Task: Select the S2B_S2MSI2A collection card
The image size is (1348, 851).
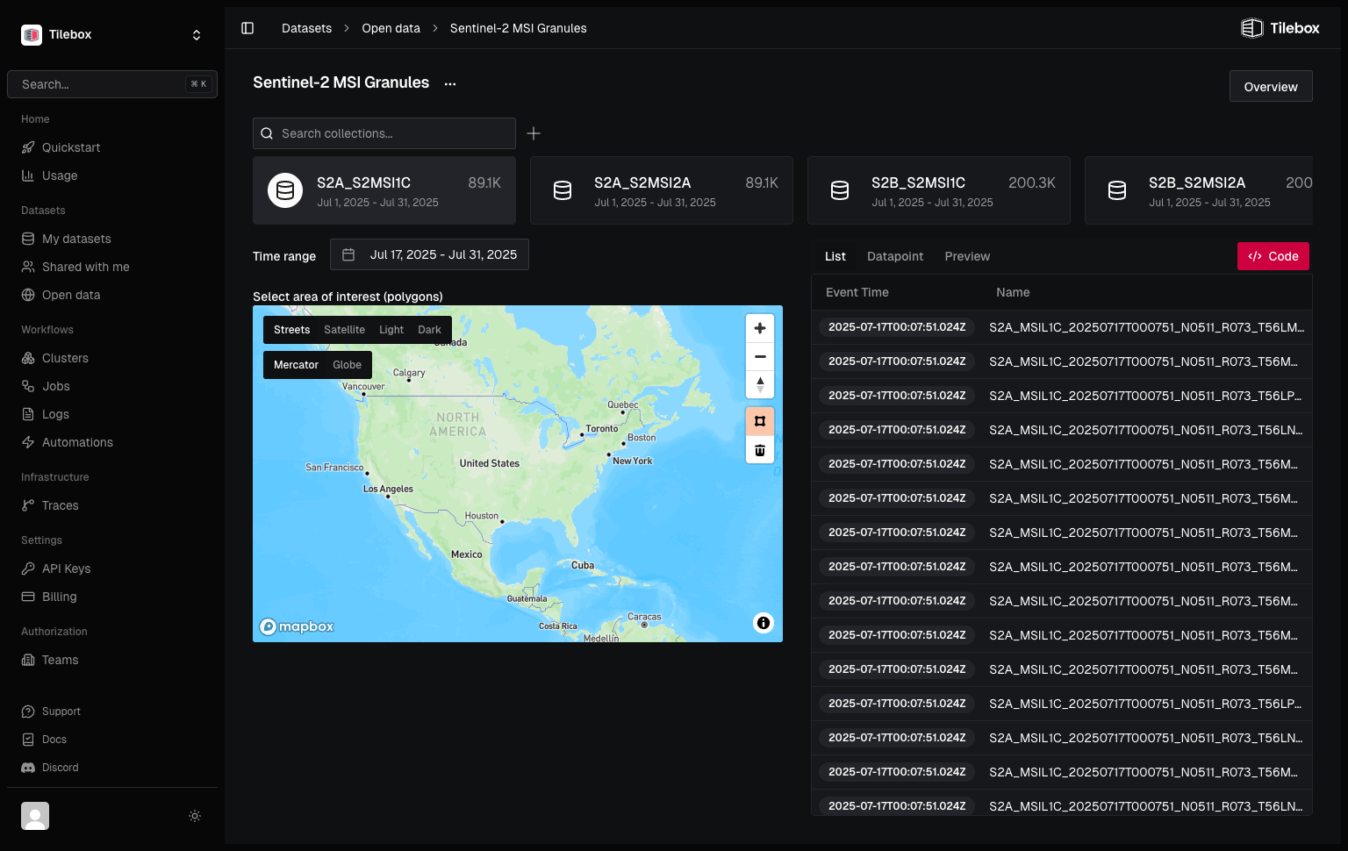Action: click(x=1199, y=190)
